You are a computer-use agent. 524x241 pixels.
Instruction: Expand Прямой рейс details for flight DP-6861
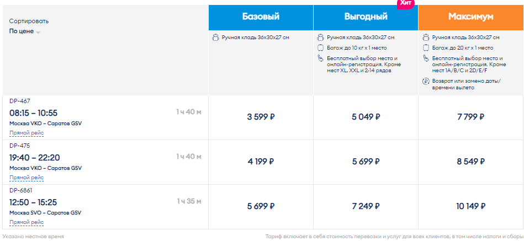[x=27, y=223]
